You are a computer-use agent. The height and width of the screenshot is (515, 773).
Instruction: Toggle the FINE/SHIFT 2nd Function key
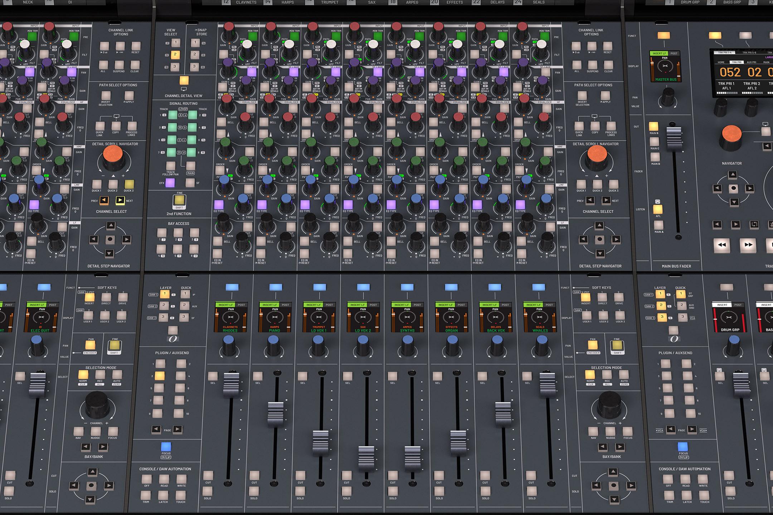(179, 200)
